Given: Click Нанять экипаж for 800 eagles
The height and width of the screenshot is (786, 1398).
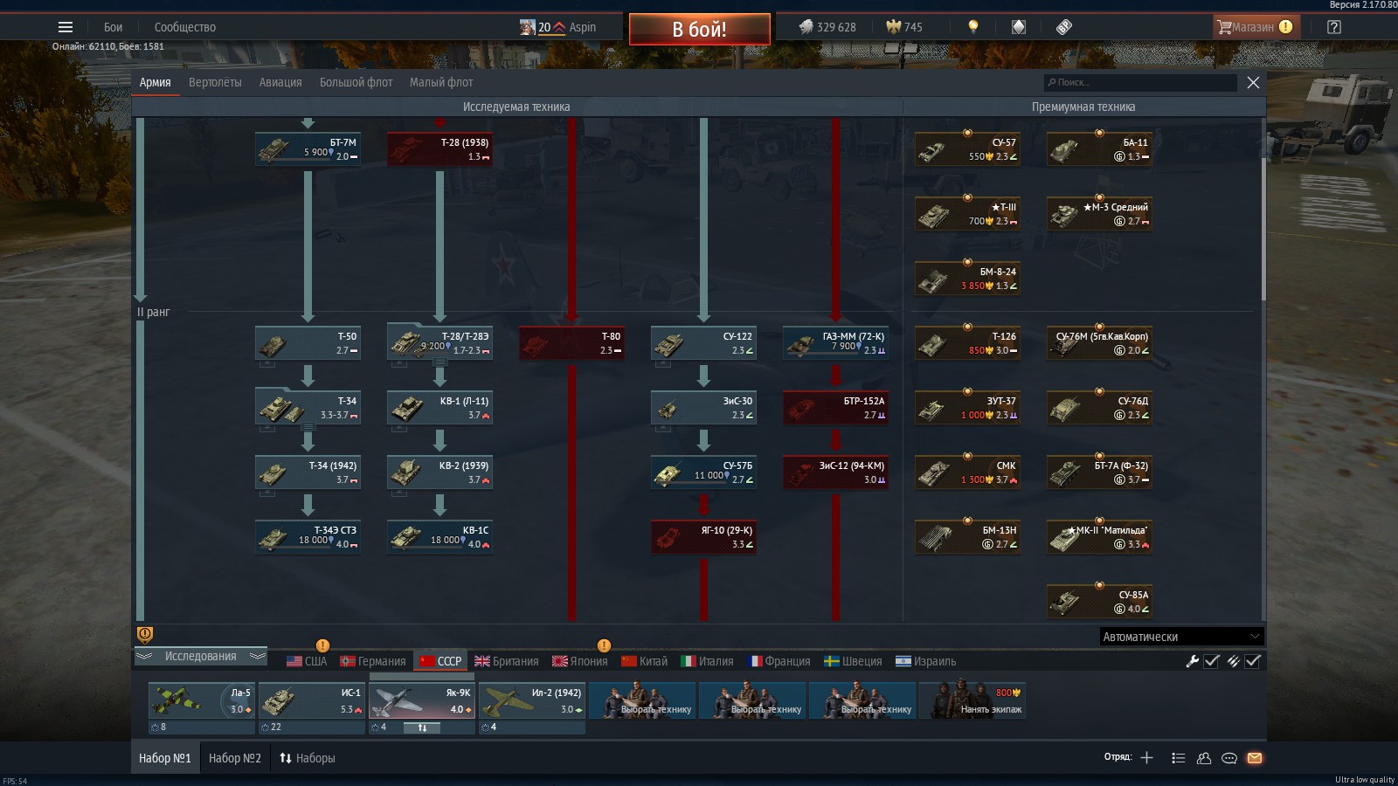Looking at the screenshot, I should point(972,700).
